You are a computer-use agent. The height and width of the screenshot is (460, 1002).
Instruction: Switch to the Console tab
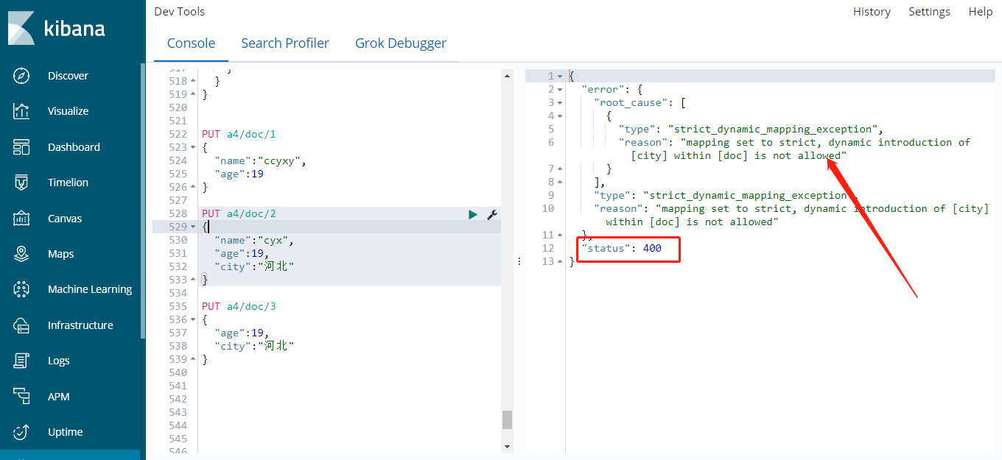coord(192,43)
